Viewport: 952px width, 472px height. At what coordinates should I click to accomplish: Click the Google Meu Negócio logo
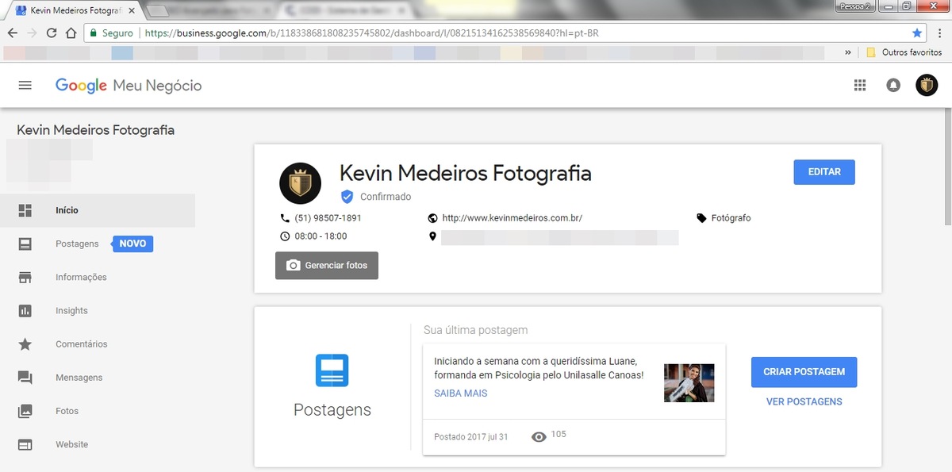[x=129, y=86]
